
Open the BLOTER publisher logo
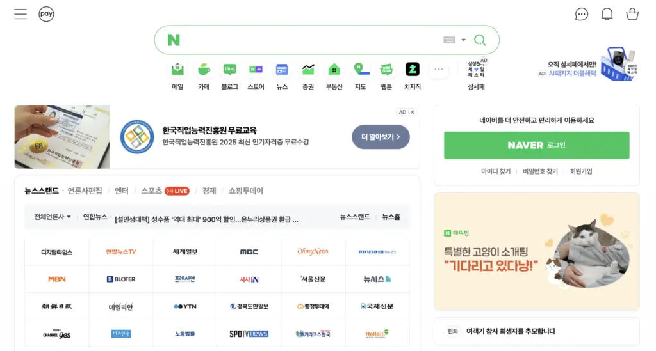pyautogui.click(x=121, y=279)
